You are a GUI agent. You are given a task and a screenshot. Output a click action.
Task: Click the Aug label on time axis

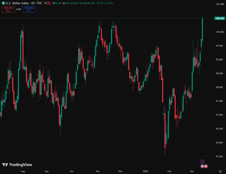click(23, 171)
